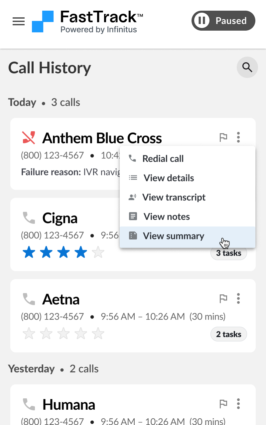The height and width of the screenshot is (425, 266).
Task: Flag the Humana call
Action: (x=223, y=404)
